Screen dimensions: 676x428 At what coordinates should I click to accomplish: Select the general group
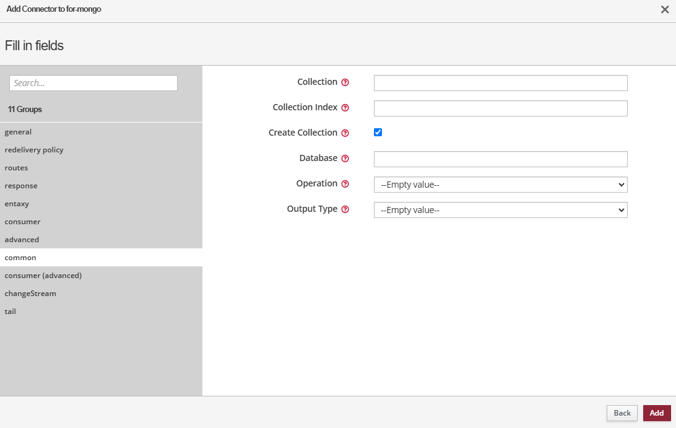[18, 132]
